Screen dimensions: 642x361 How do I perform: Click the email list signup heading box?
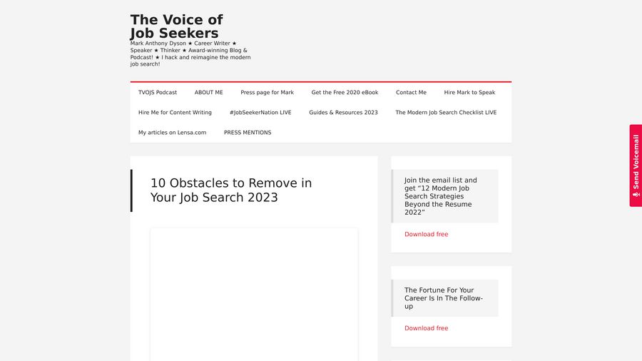click(x=445, y=196)
